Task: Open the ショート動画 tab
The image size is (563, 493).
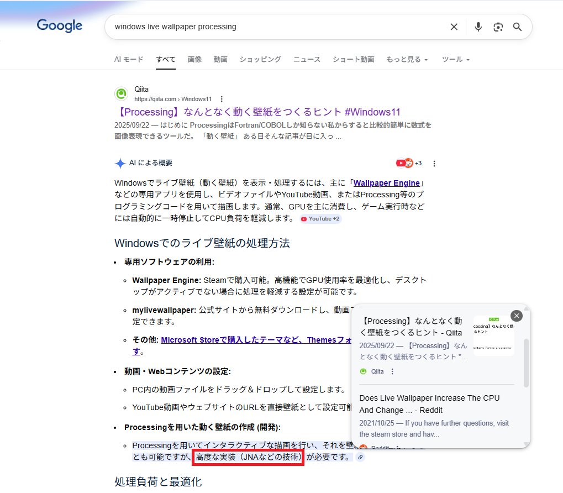Action: [353, 59]
